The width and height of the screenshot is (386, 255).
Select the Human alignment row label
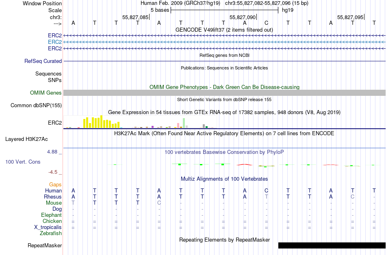(53, 190)
